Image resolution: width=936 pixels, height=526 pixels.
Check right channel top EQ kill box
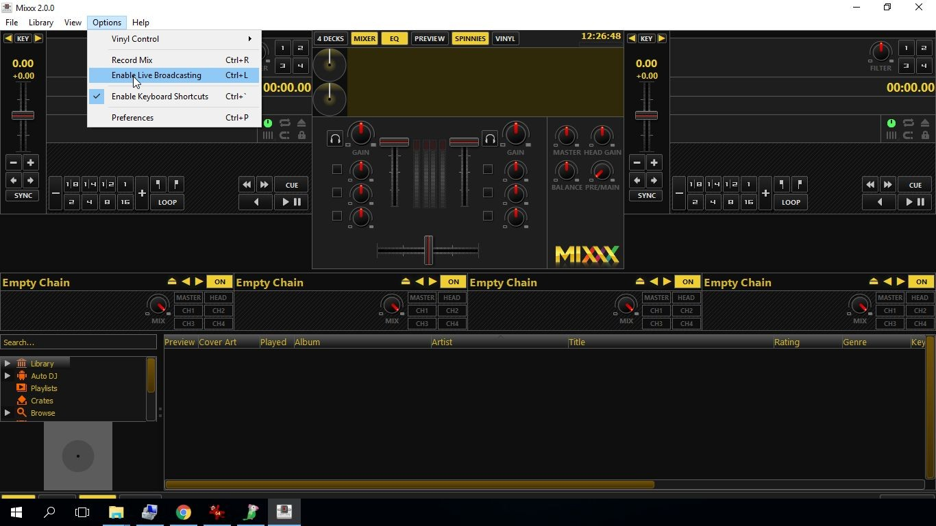488,169
